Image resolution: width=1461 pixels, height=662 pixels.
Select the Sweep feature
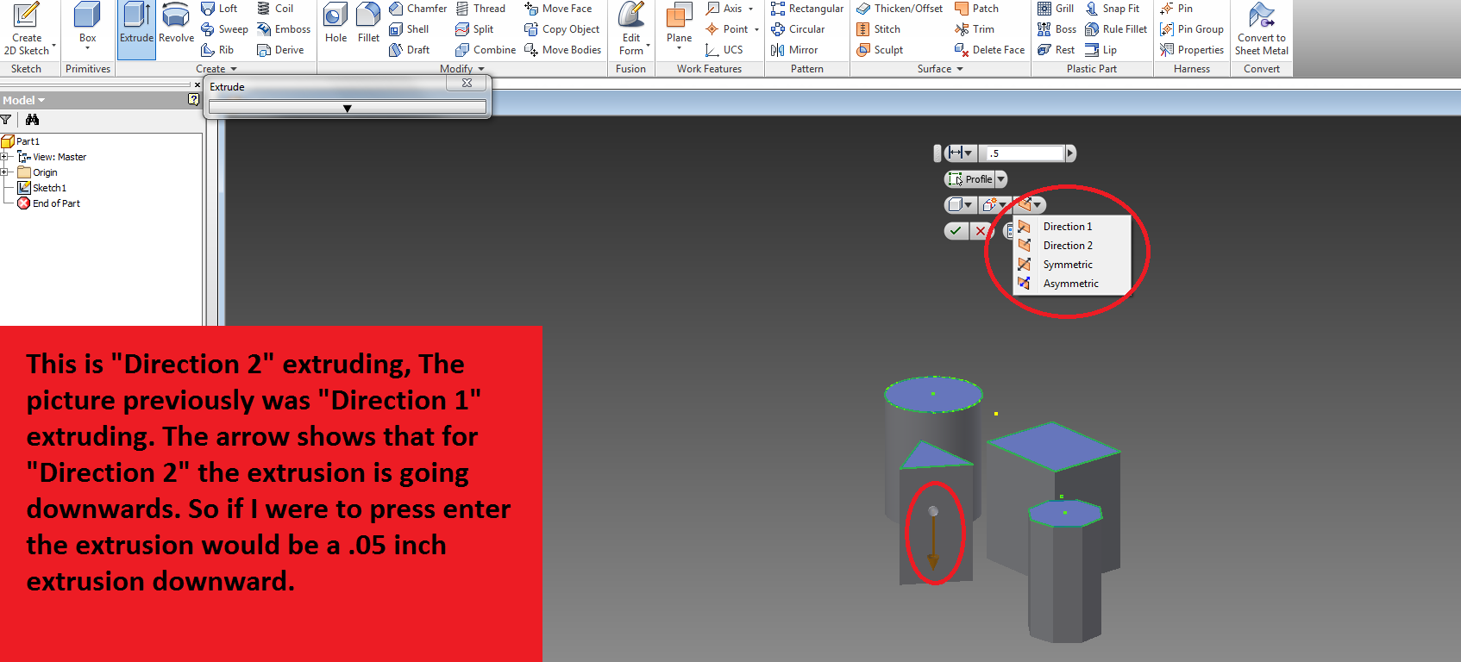tap(224, 29)
